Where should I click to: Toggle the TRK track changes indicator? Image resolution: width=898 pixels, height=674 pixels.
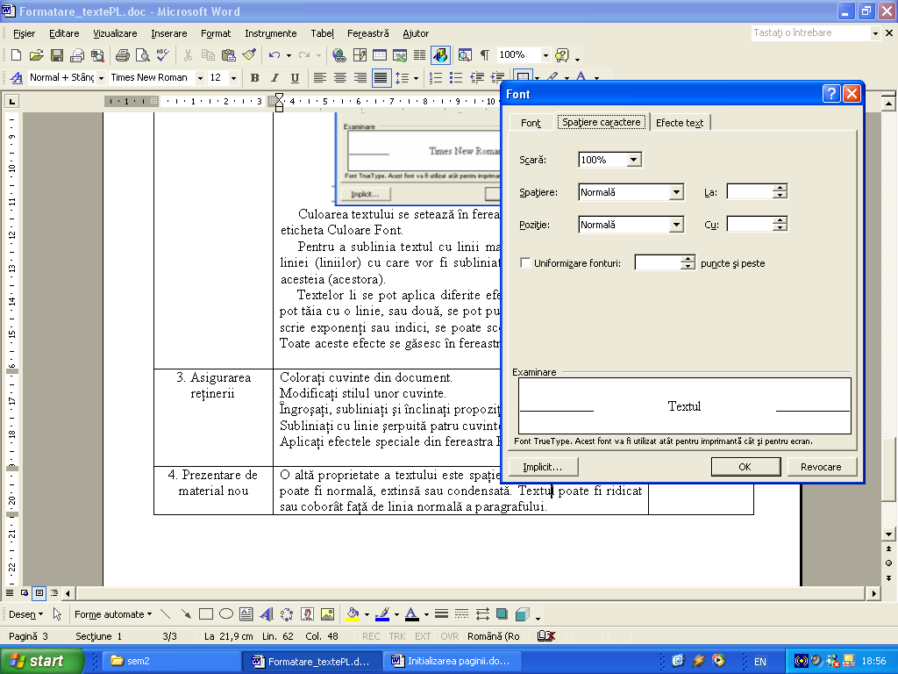397,636
